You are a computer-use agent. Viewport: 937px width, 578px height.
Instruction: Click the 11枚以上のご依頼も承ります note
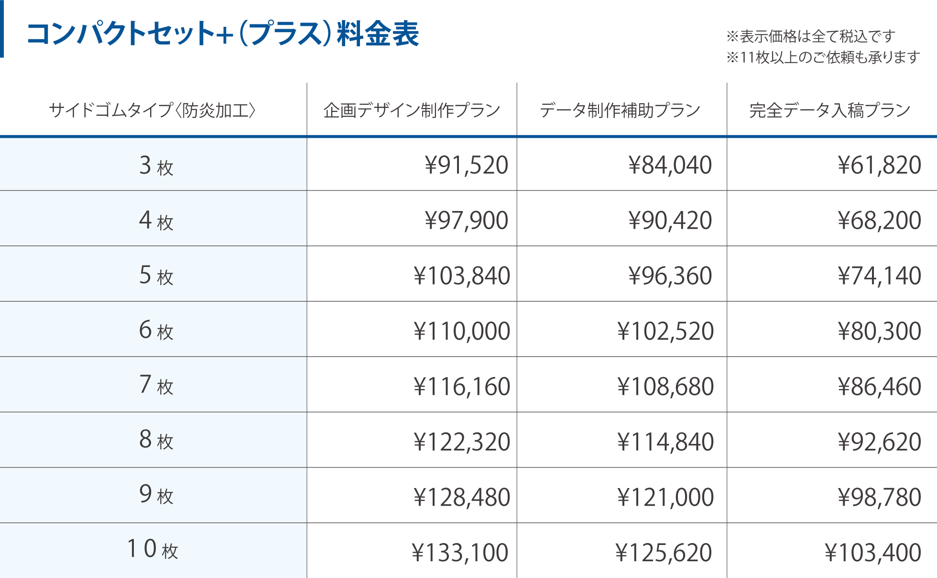(823, 57)
